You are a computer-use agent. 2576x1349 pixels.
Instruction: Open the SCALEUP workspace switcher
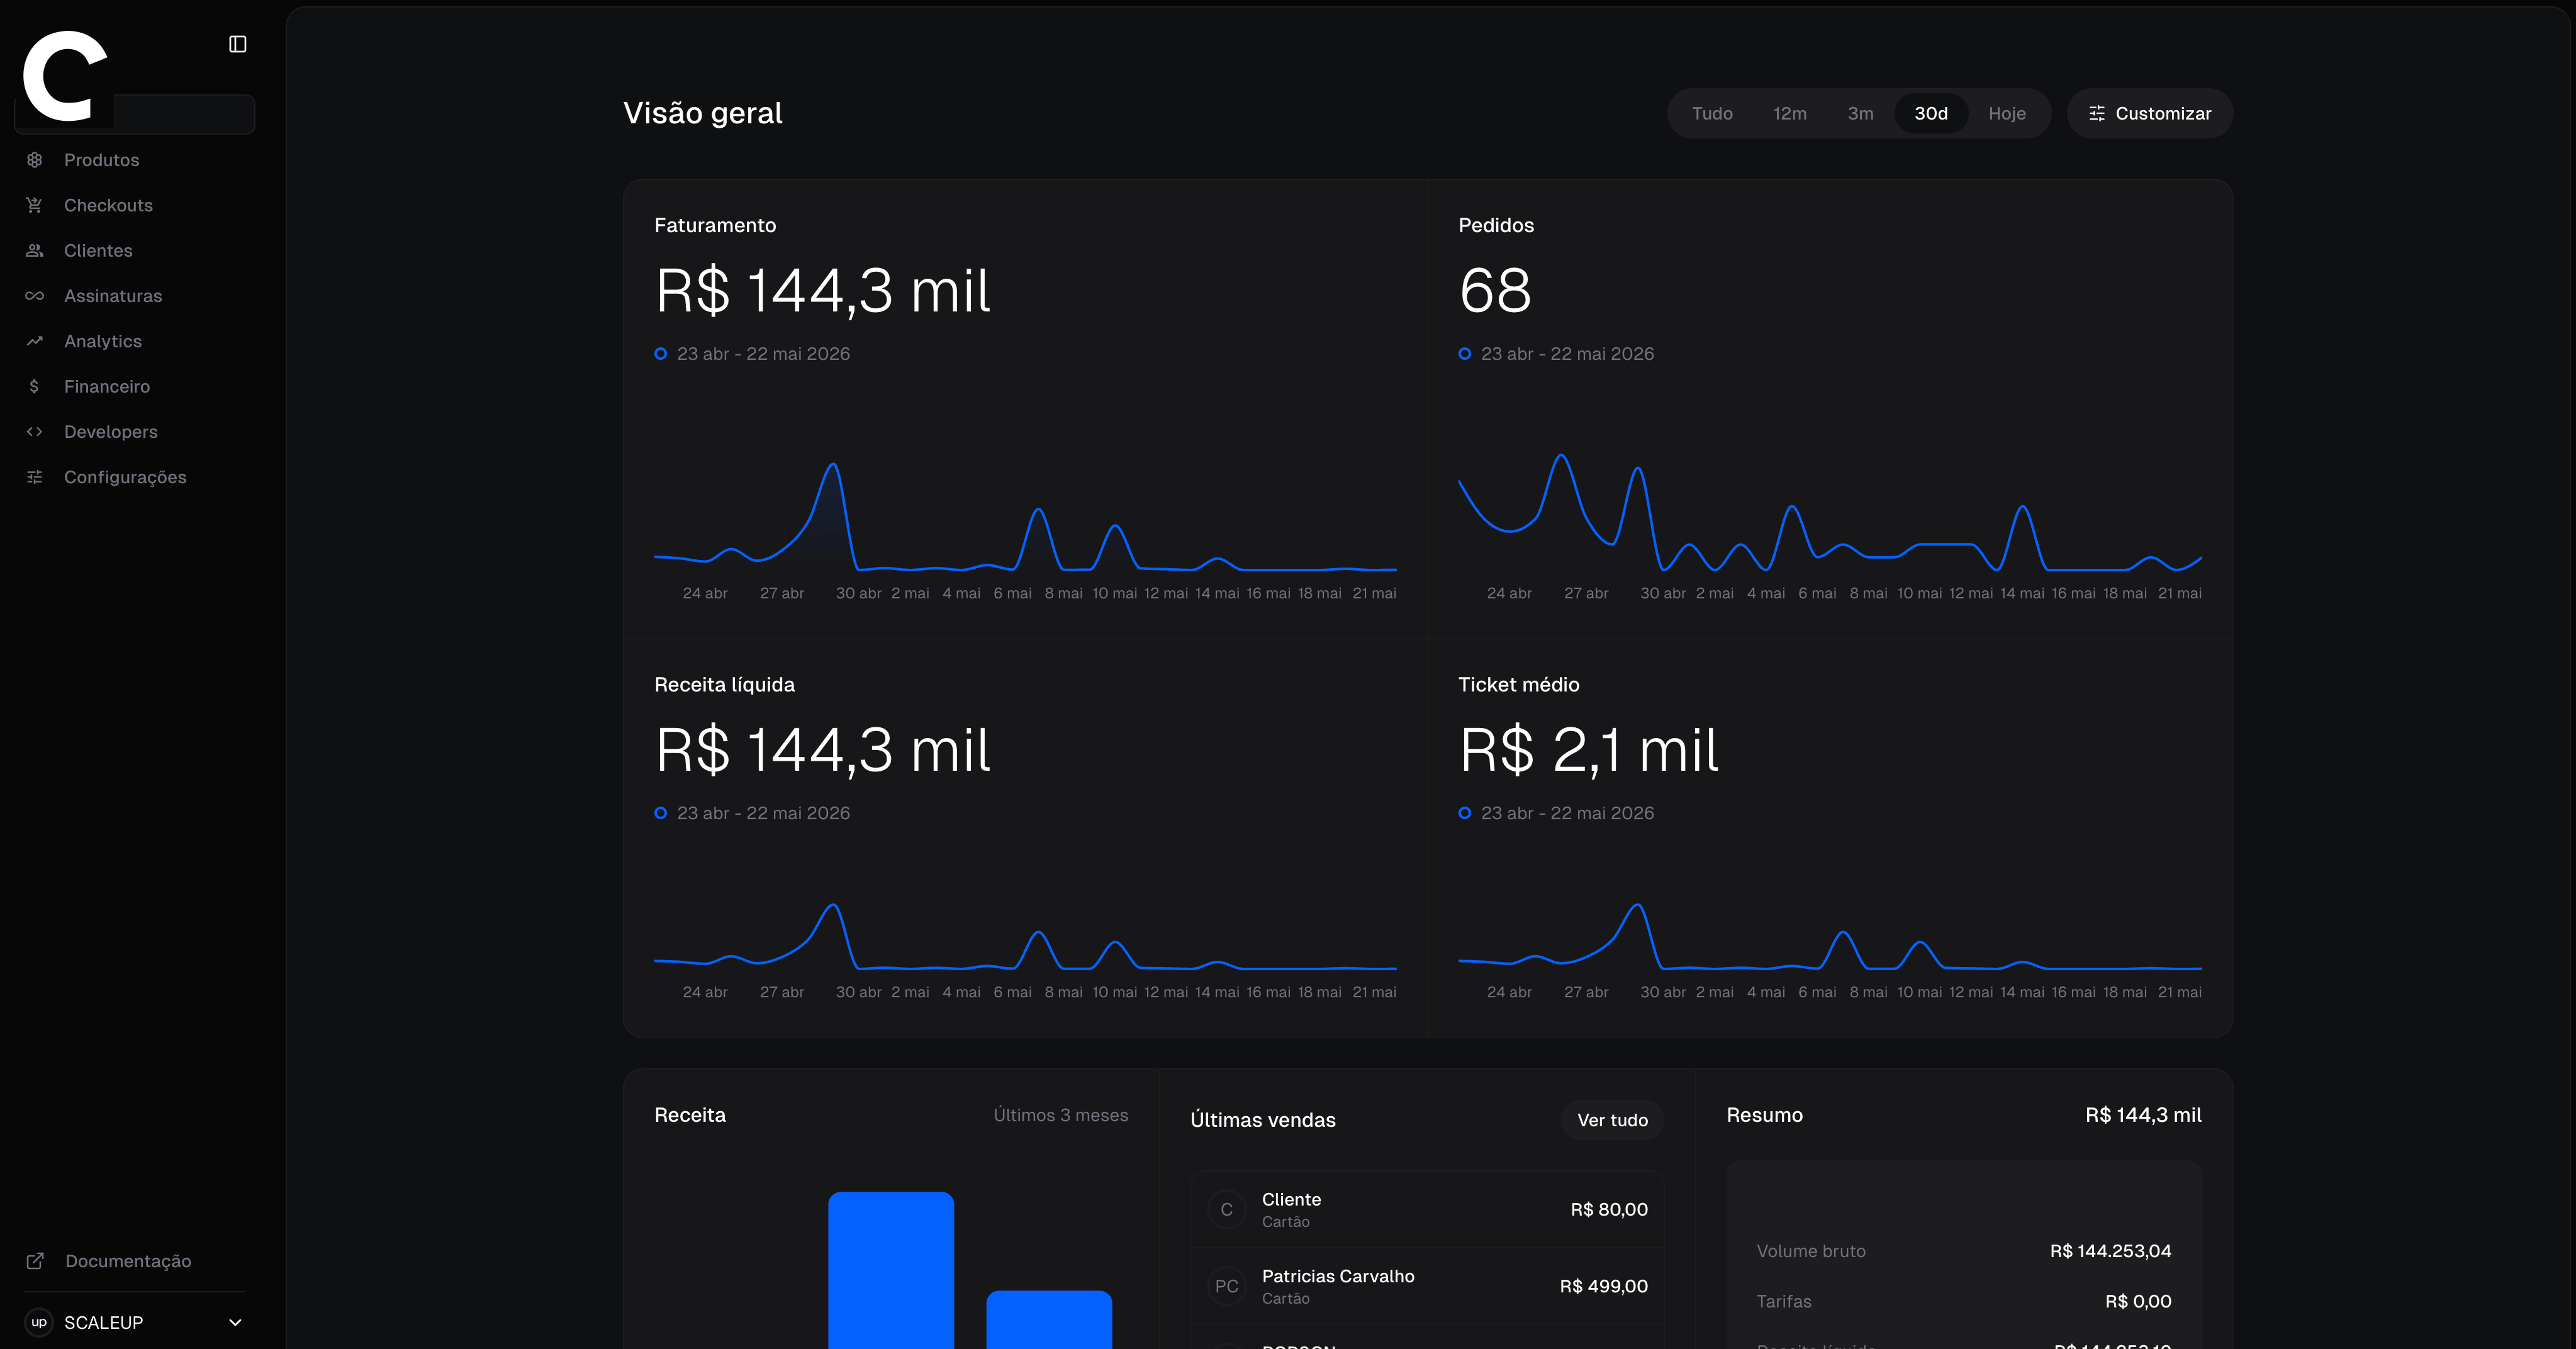click(135, 1322)
